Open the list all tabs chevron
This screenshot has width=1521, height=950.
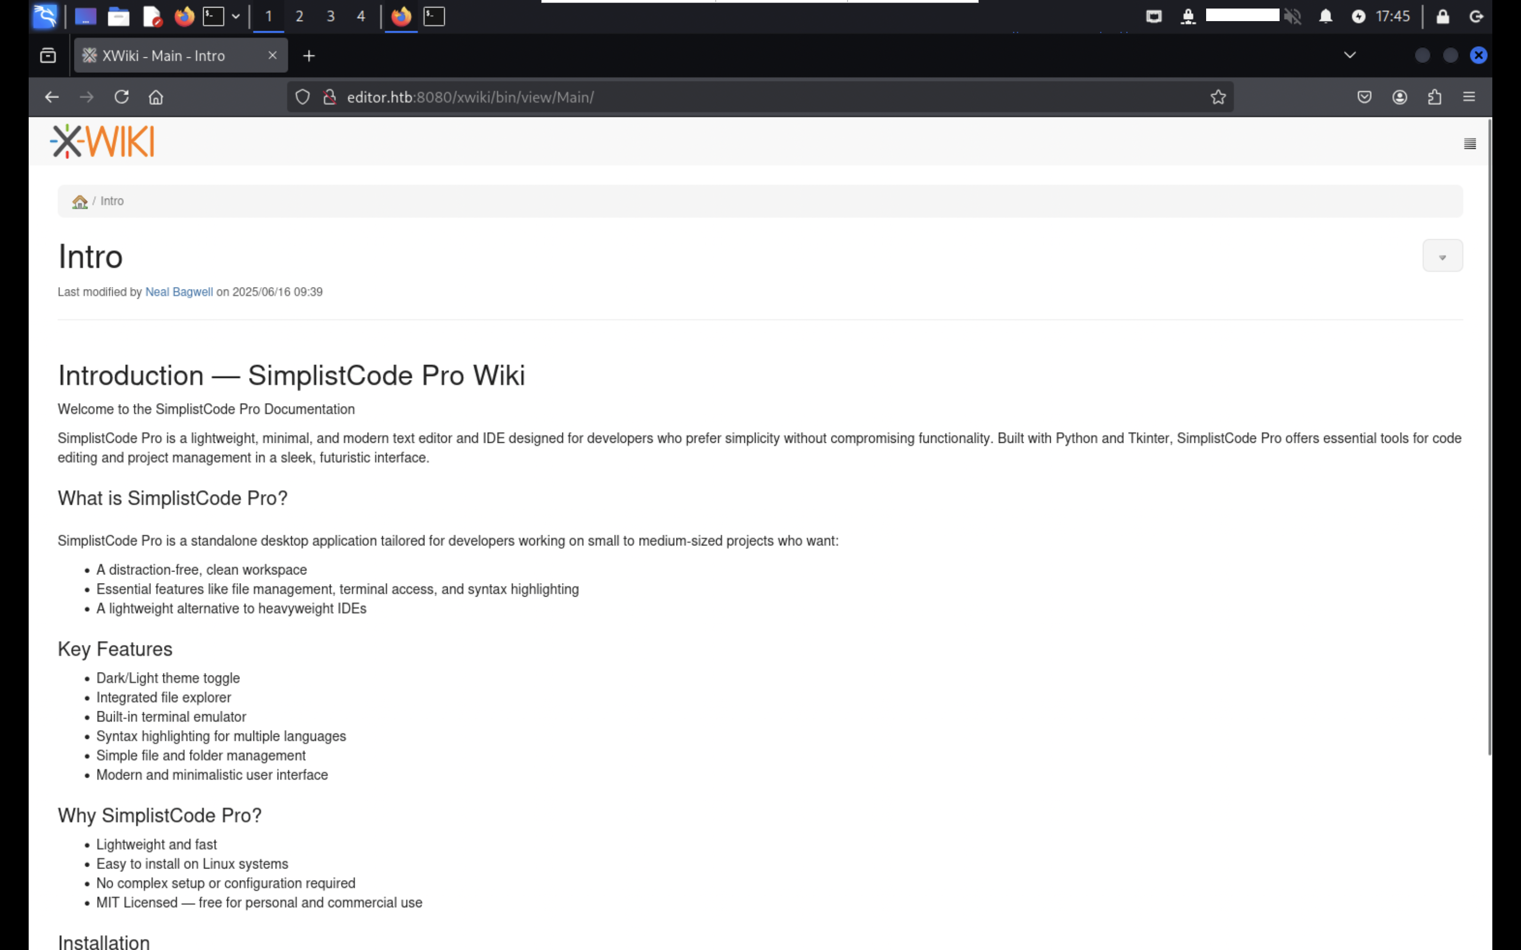[1349, 55]
